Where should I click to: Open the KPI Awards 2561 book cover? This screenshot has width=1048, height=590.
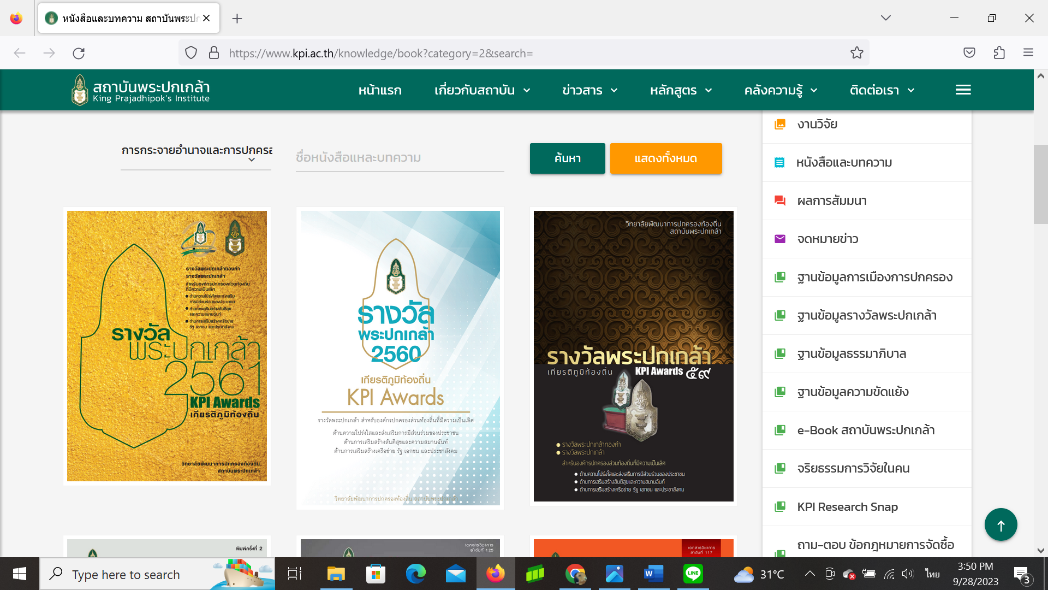(167, 346)
